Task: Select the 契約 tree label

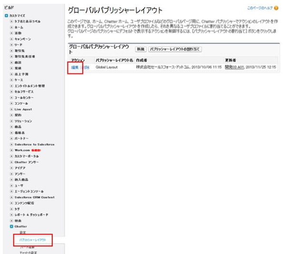Action: click(x=18, y=115)
